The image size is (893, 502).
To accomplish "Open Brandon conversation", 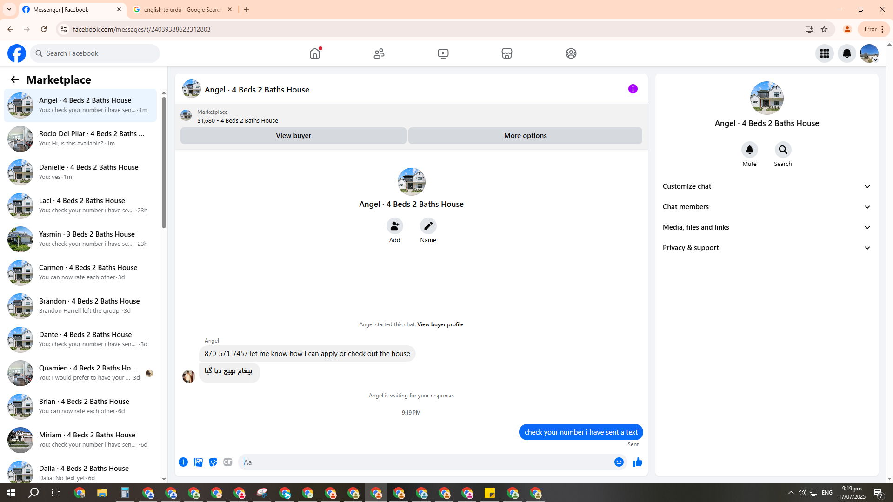I will [80, 306].
